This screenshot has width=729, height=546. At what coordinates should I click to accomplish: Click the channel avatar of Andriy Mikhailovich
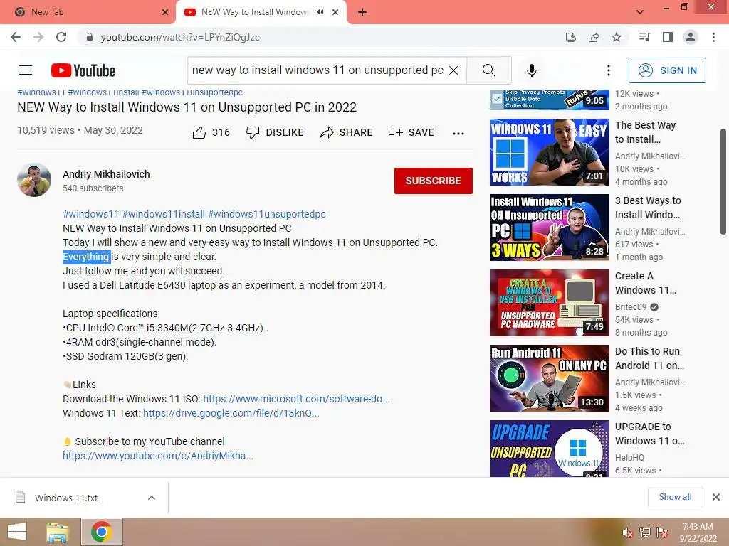[34, 180]
